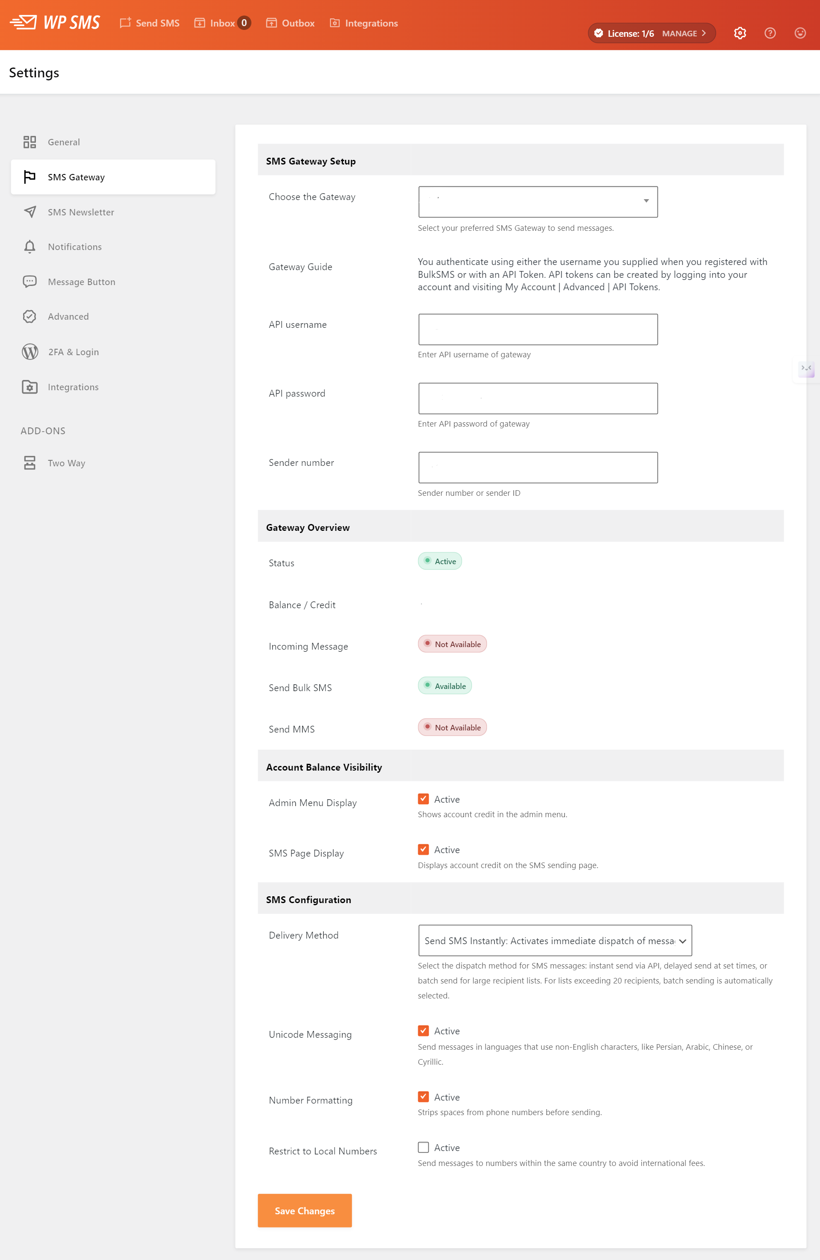Screen dimensions: 820x1260
Task: Click the collapse widget at right edge
Action: tap(806, 368)
